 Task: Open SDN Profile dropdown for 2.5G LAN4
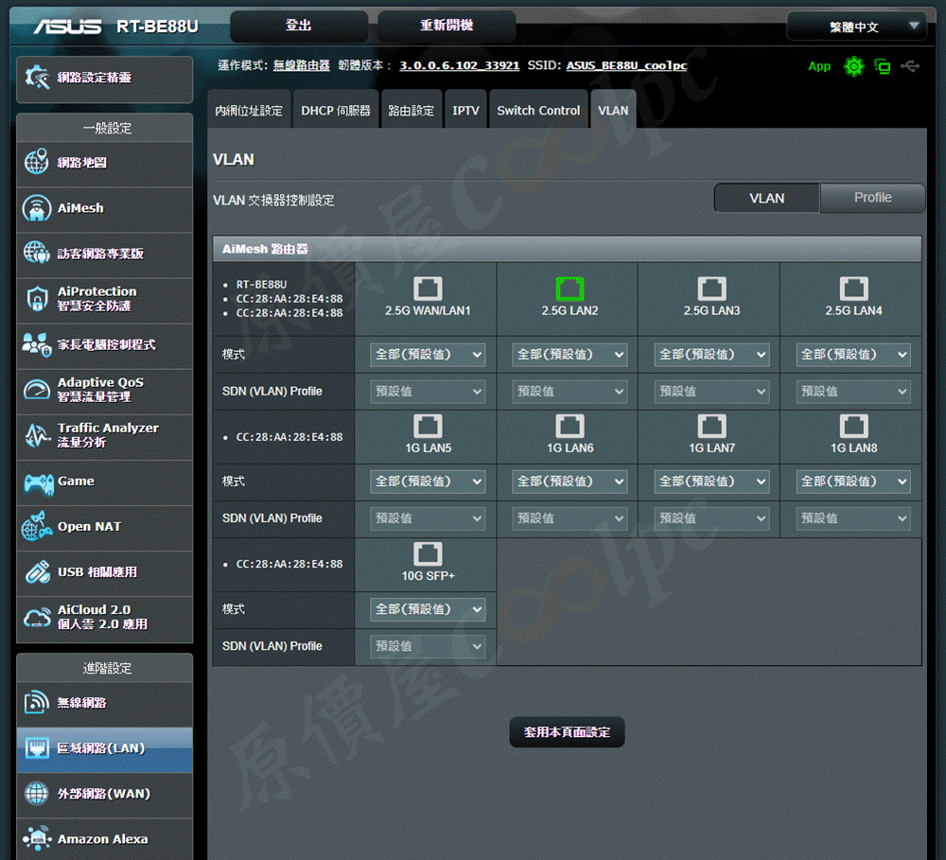click(853, 391)
